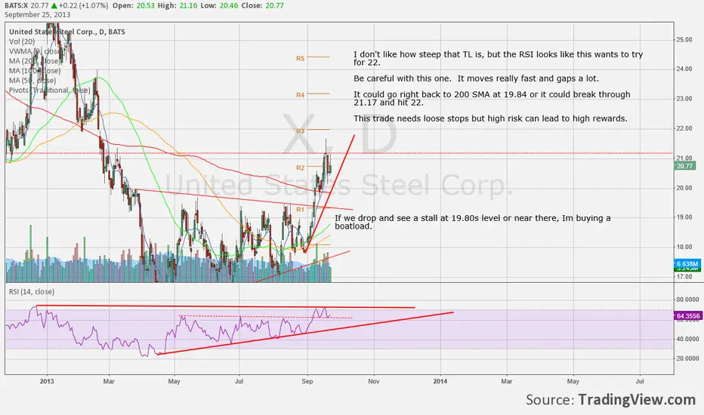Select the "This trade needs loose stops" note
Image resolution: width=704 pixels, height=415 pixels.
(x=490, y=118)
